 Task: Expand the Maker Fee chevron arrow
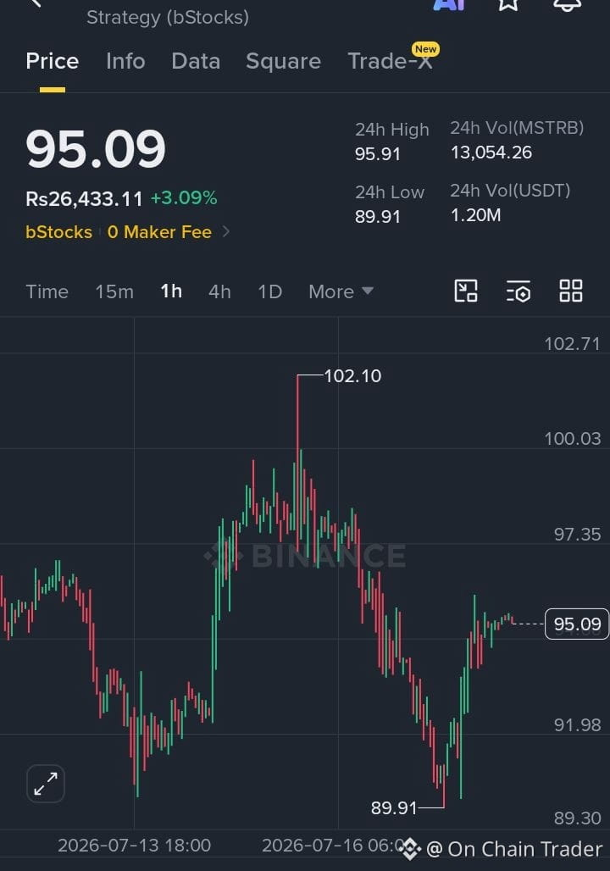225,231
